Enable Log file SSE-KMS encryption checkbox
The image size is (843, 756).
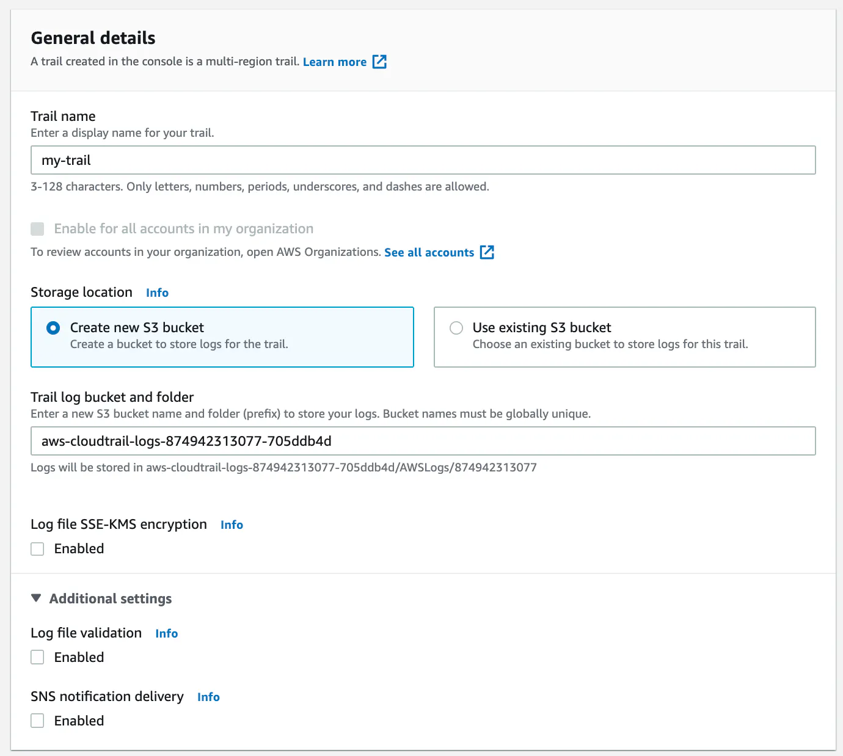[x=37, y=549]
